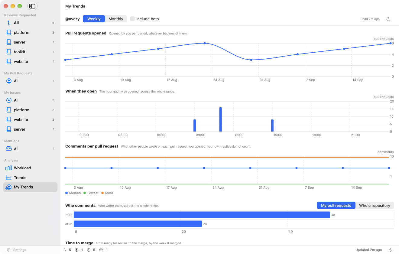This screenshot has height=254, width=399.
Task: Switch to Weekly view
Action: [94, 19]
